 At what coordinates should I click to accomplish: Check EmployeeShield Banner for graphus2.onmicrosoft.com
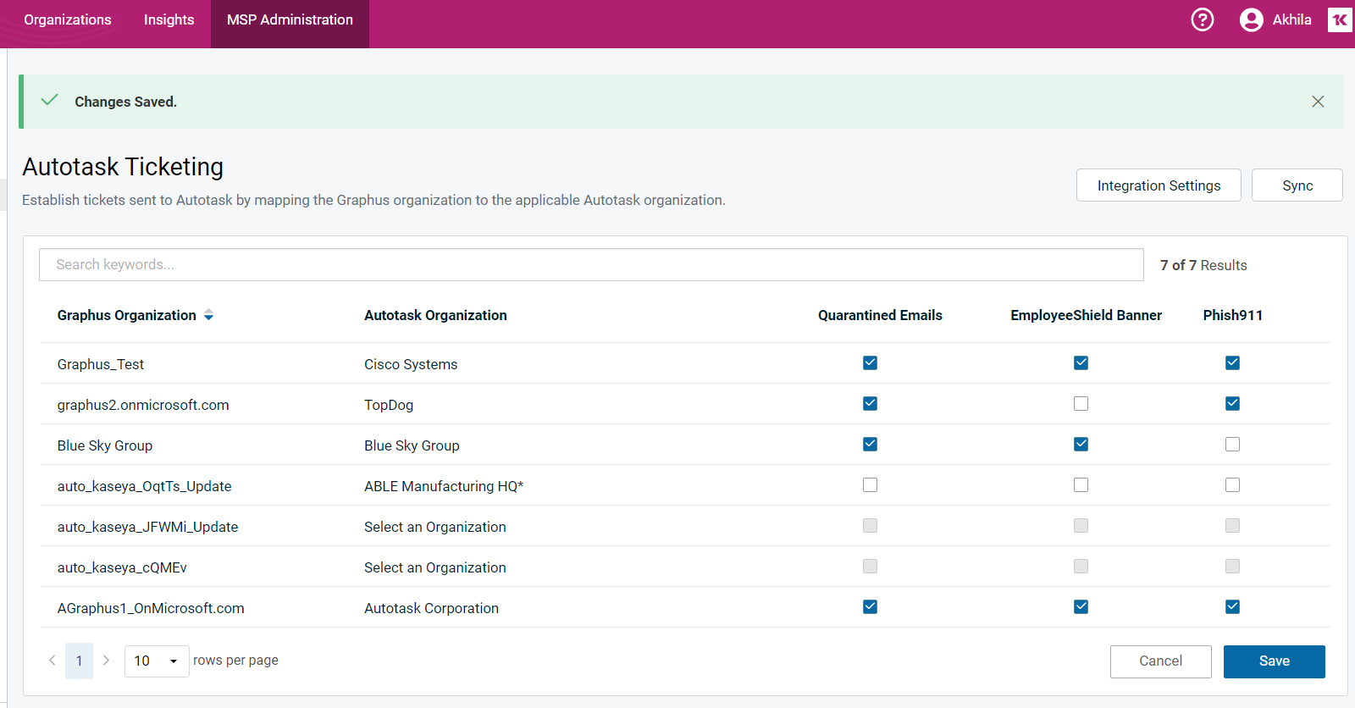click(1081, 403)
